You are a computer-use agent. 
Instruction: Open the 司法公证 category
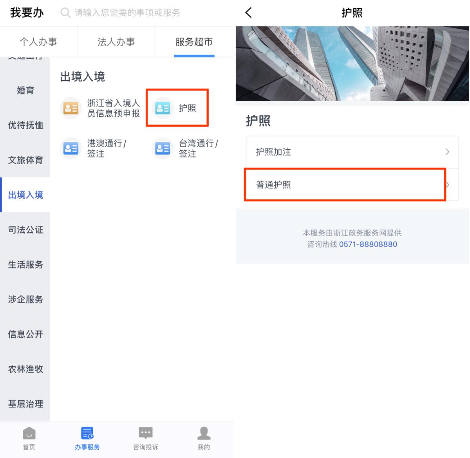click(25, 230)
